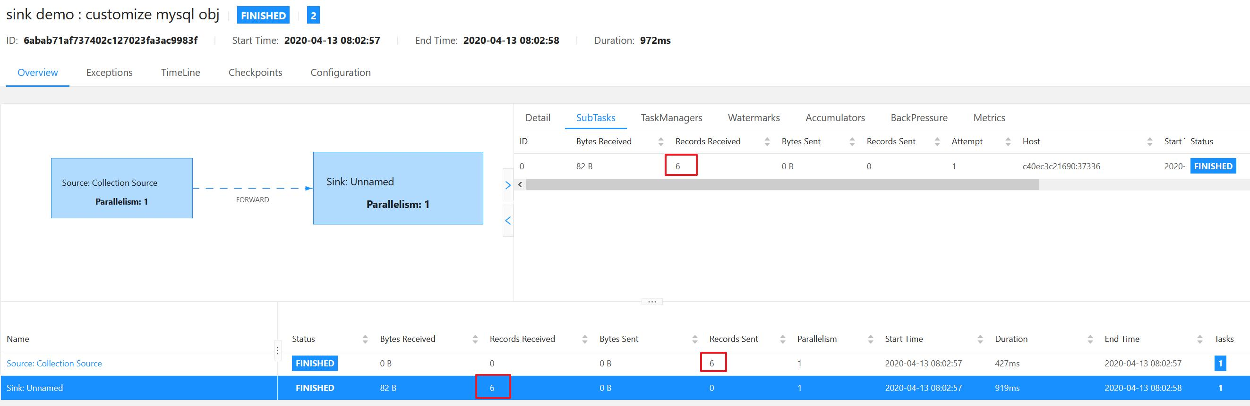Select the Sink: Unnamed graph node
Viewport: 1250px width, 406px height.
(x=398, y=188)
